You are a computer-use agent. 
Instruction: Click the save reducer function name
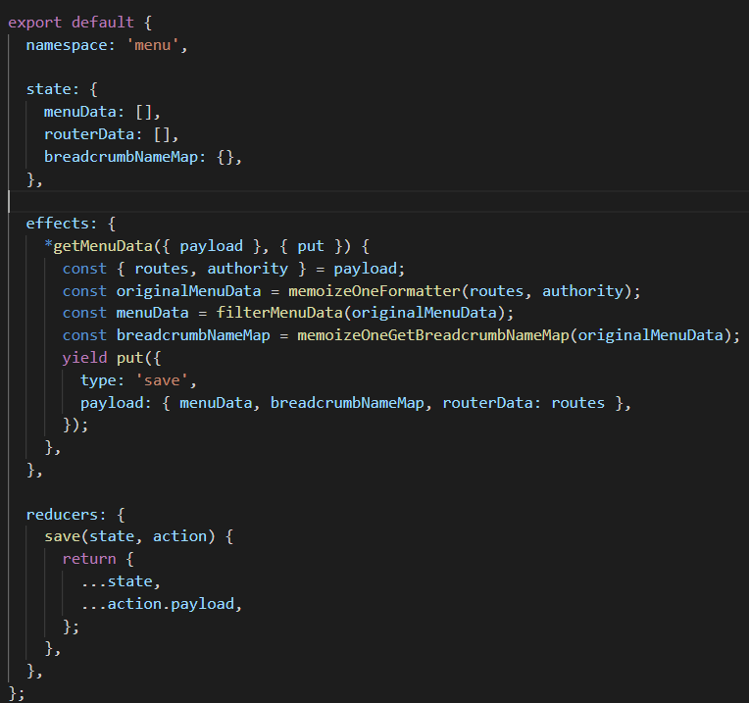[x=62, y=536]
